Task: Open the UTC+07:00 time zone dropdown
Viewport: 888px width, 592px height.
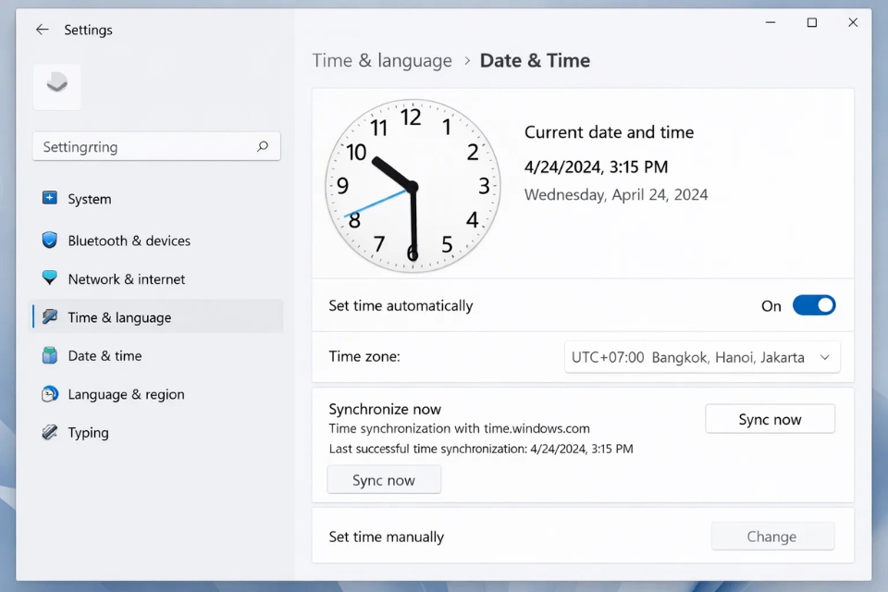Action: (701, 357)
